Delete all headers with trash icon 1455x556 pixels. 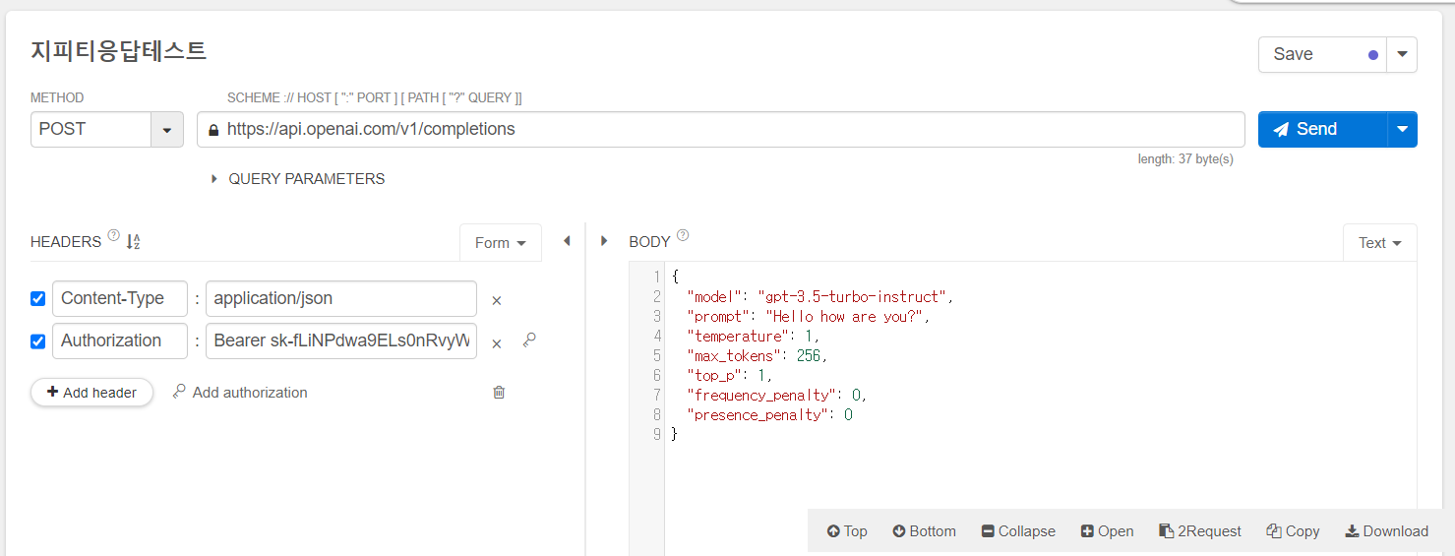coord(499,393)
